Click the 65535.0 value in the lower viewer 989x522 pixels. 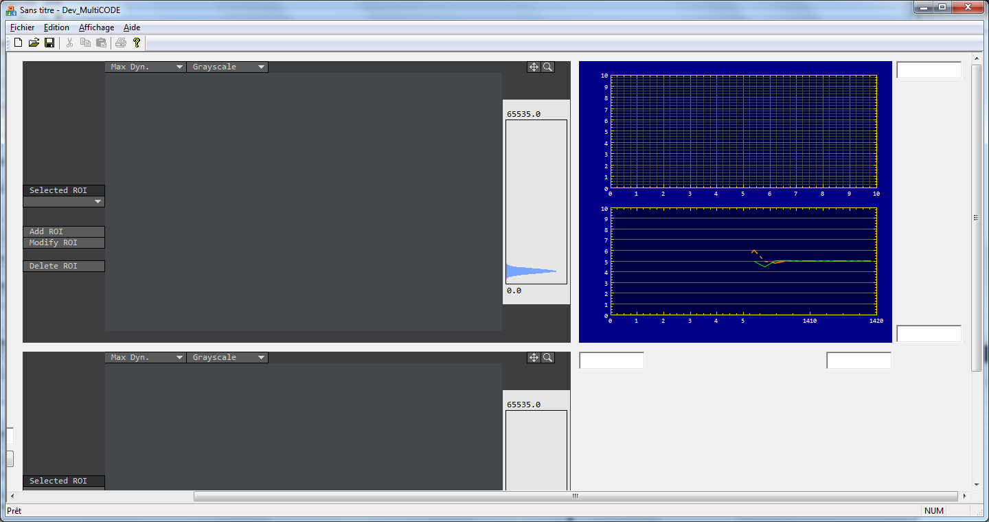click(523, 405)
